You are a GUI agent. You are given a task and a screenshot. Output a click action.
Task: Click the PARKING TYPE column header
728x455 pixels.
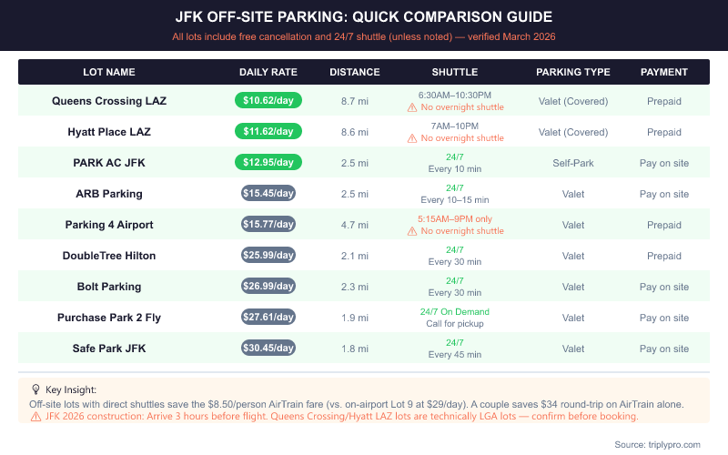[572, 72]
